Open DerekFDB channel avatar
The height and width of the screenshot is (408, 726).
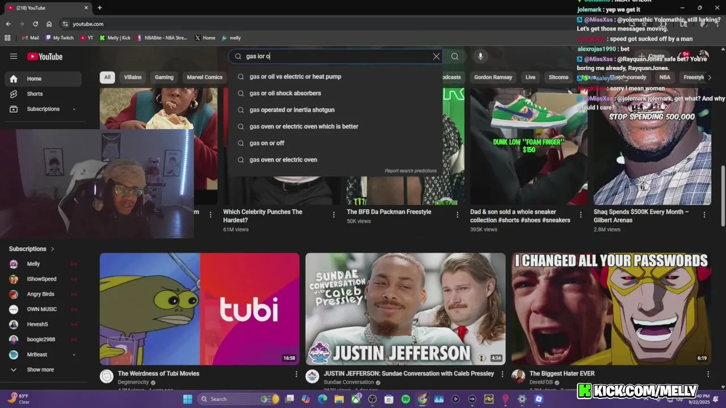[x=518, y=377]
